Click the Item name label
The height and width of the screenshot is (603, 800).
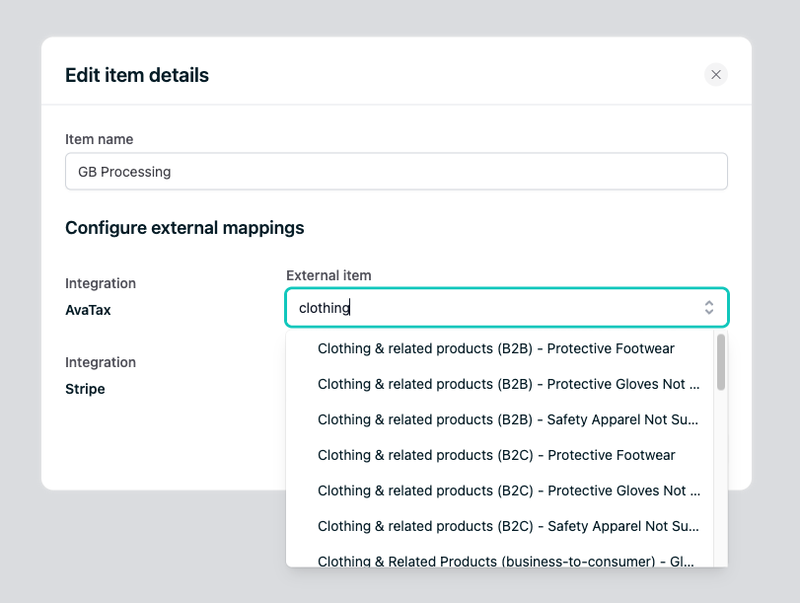(99, 139)
